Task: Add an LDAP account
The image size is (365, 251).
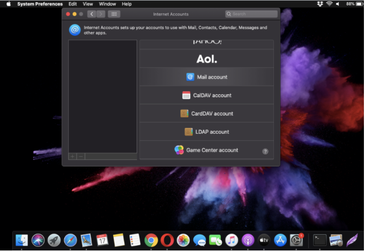Action: [x=207, y=132]
